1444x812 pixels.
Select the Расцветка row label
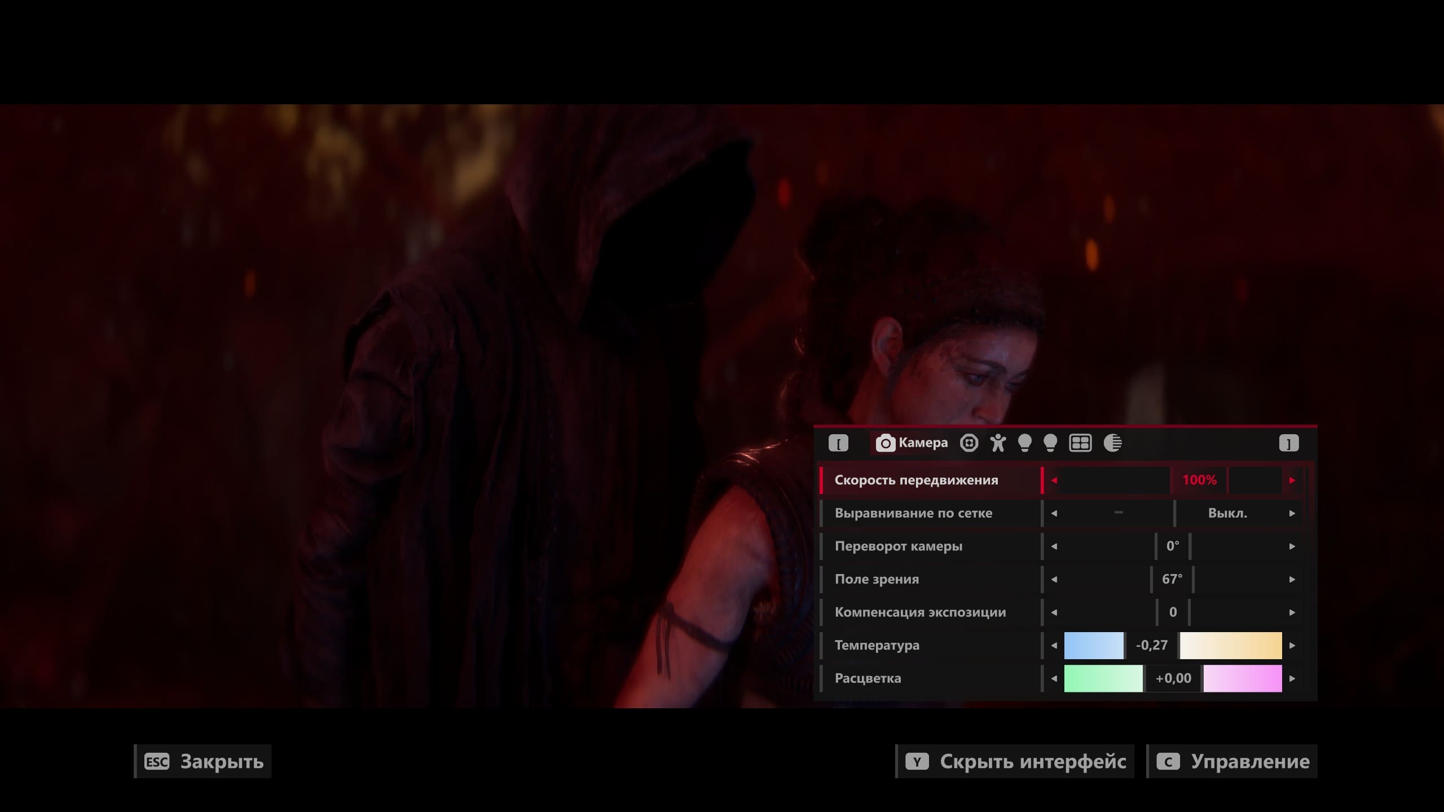pyautogui.click(x=868, y=678)
